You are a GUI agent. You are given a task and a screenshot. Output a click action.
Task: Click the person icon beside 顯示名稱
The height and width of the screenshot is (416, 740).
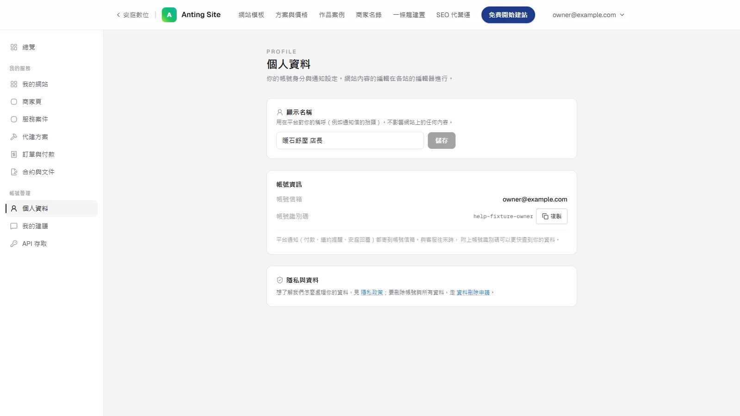click(x=280, y=112)
